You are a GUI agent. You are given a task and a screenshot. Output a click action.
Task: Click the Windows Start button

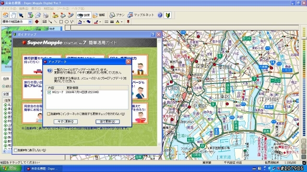click(x=11, y=168)
